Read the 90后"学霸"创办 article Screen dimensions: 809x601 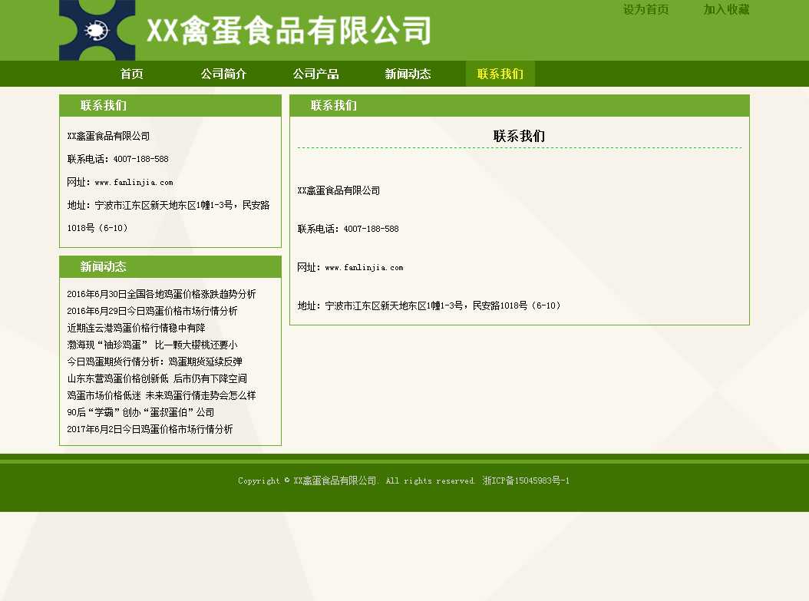pos(140,413)
